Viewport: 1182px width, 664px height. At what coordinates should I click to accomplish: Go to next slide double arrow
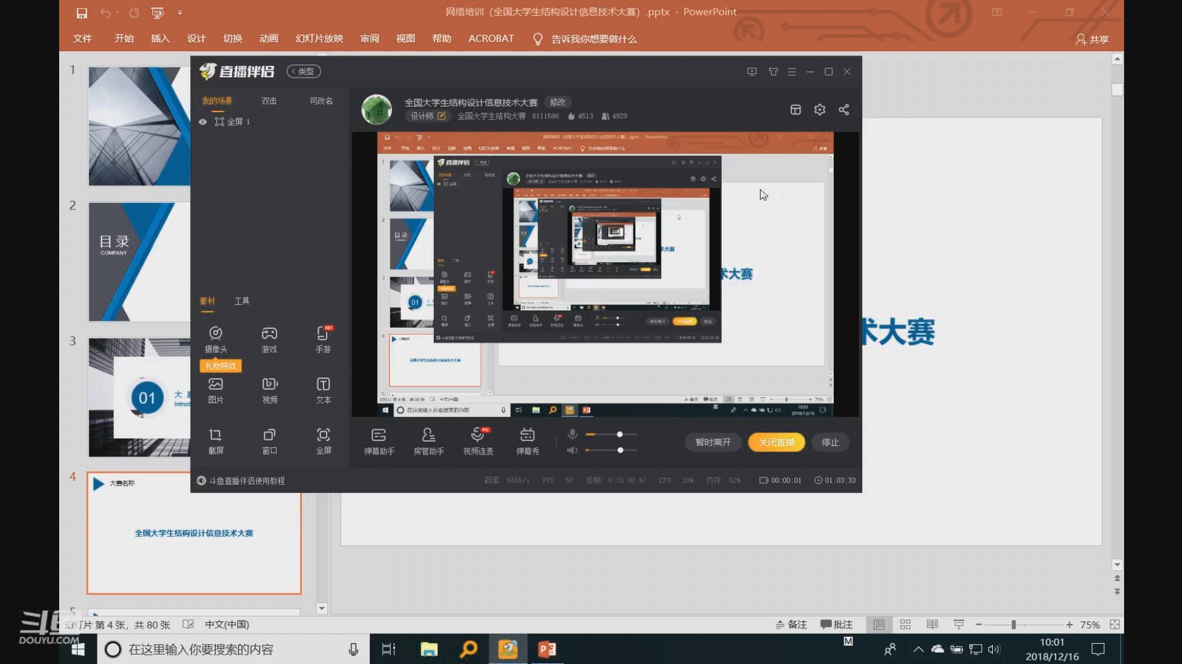(1117, 591)
